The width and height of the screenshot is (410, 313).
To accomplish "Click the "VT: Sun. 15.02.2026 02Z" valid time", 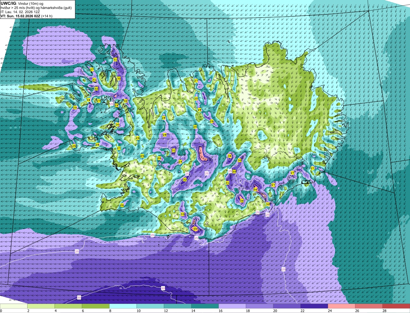I will click(20, 16).
